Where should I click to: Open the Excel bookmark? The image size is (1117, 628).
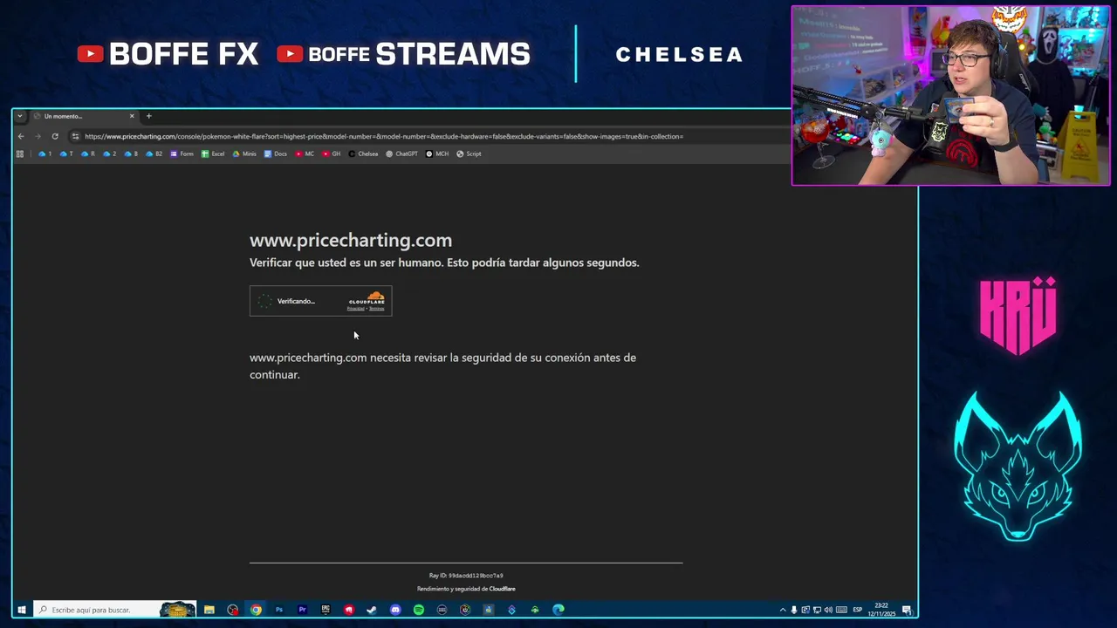coord(213,154)
